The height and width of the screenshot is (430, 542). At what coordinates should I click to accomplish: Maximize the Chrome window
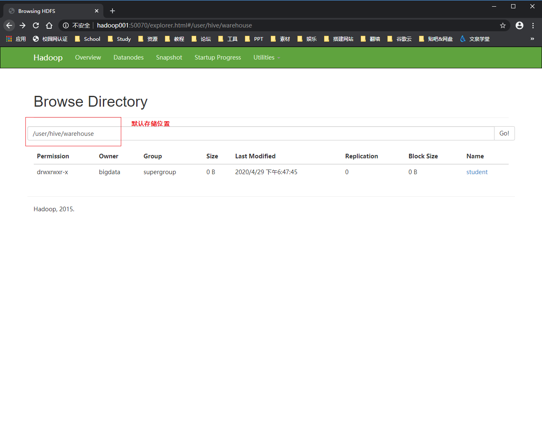513,6
